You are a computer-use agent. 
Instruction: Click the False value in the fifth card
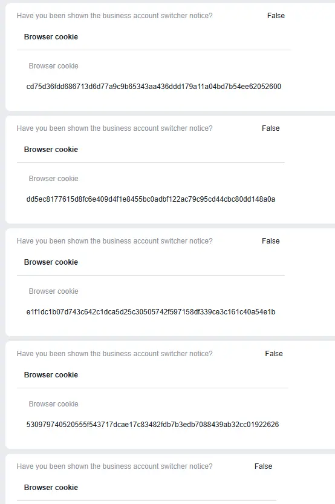pyautogui.click(x=264, y=466)
